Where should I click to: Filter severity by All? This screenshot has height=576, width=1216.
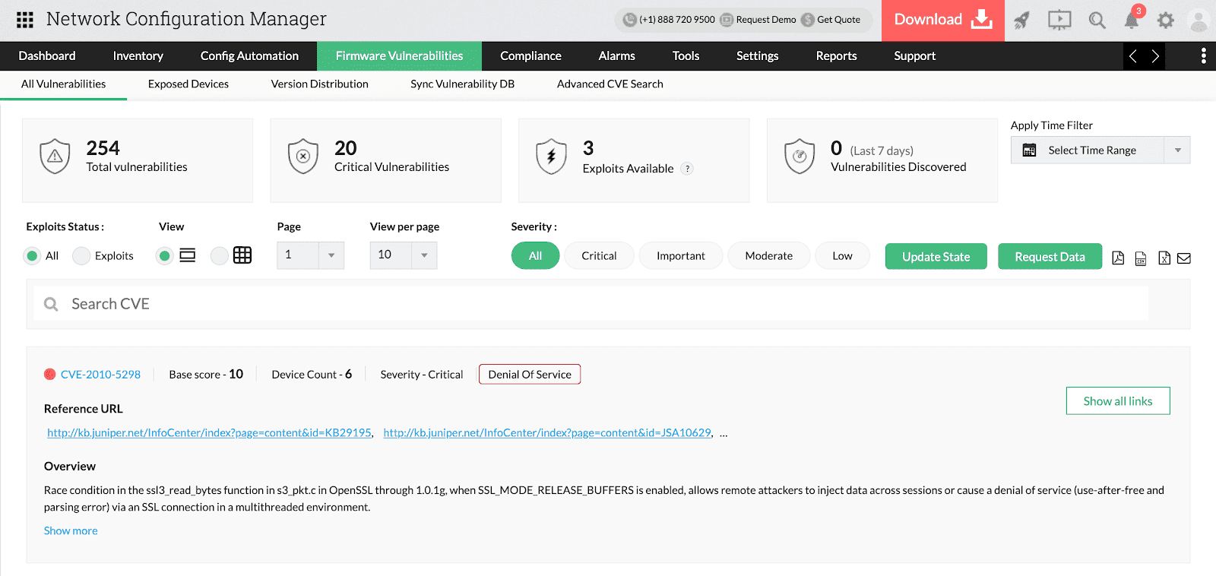536,256
